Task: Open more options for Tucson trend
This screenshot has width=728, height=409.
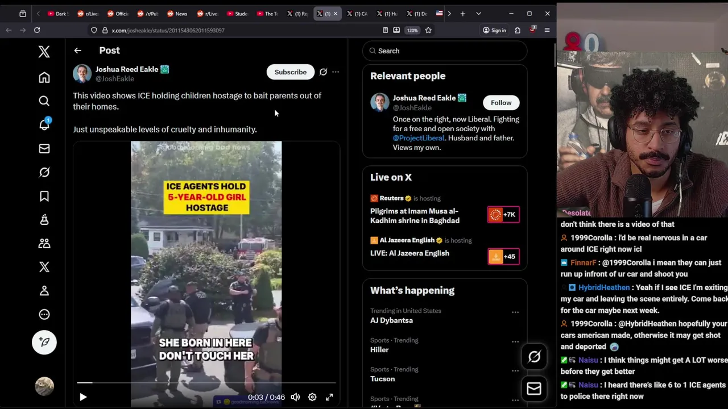Action: (x=515, y=371)
